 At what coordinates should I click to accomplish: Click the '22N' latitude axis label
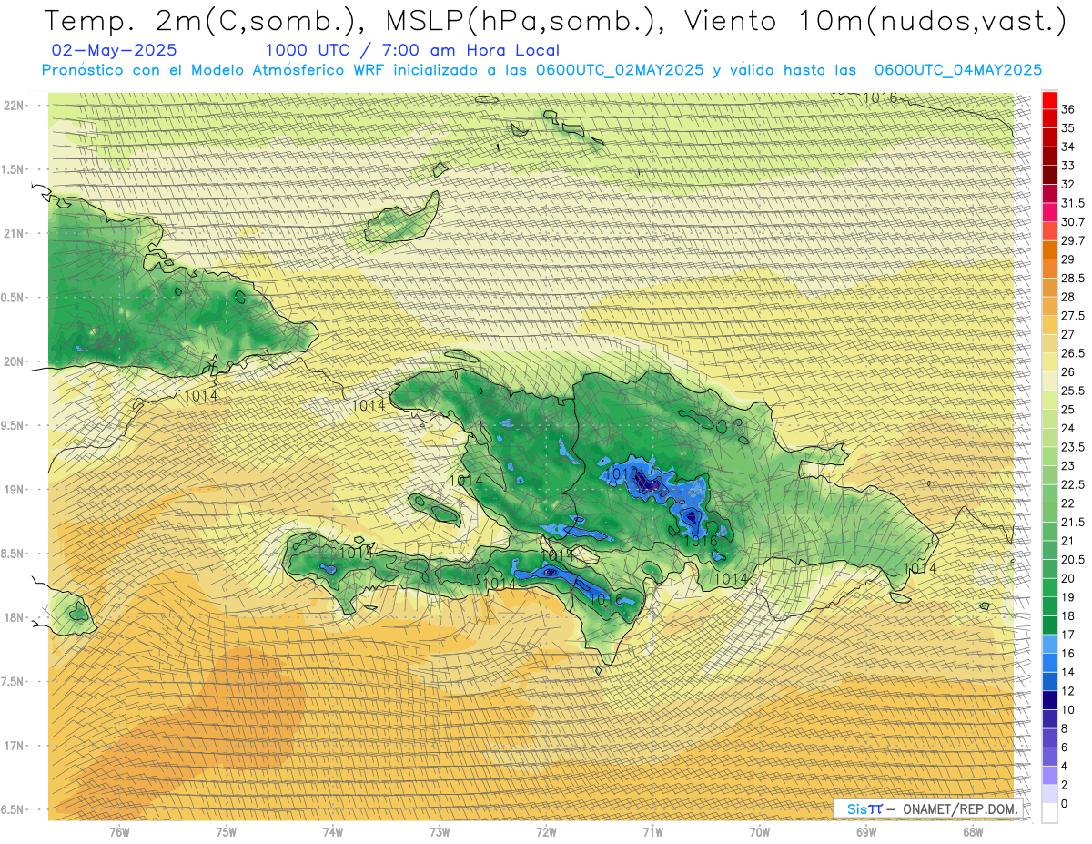[15, 106]
